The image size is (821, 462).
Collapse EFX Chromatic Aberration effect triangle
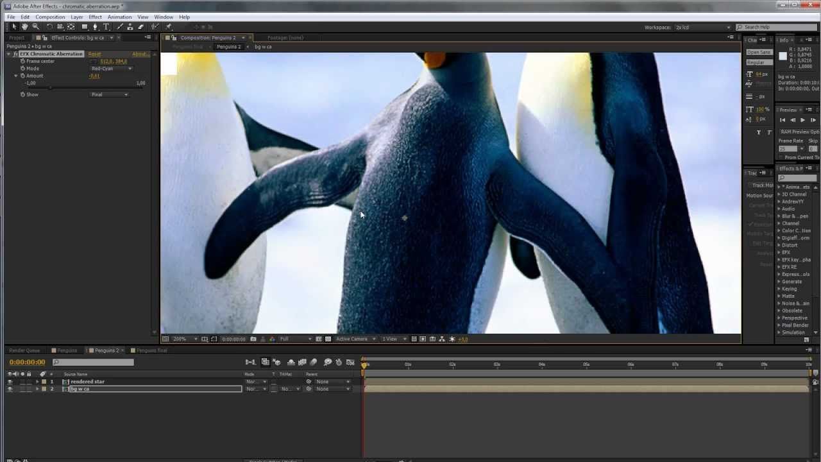pos(9,54)
